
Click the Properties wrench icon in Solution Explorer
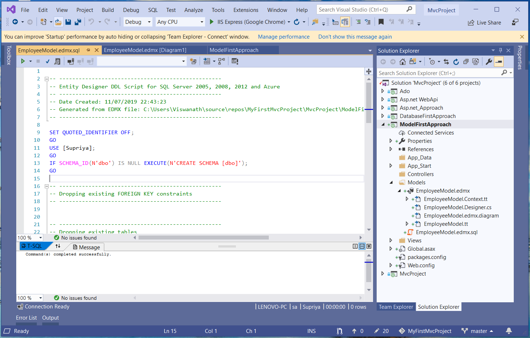489,61
